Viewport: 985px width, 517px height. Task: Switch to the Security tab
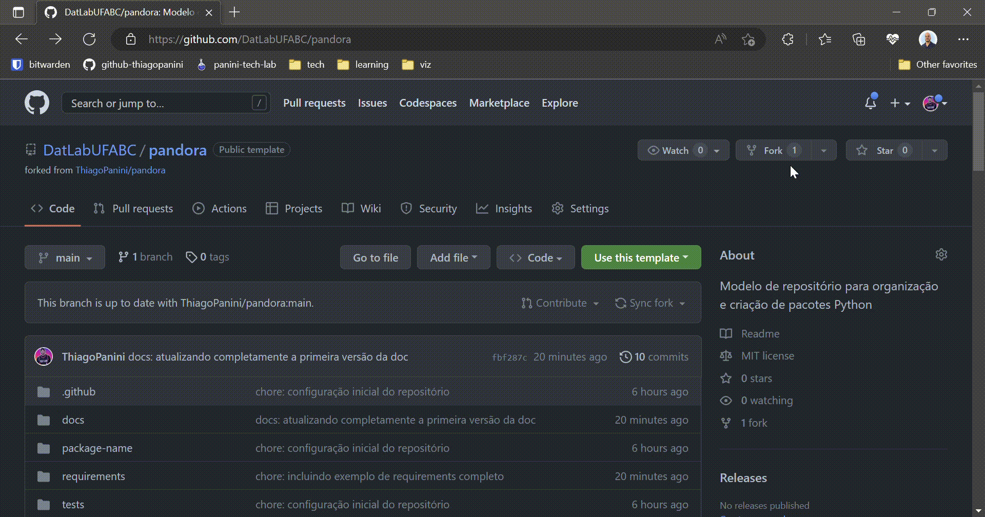429,209
